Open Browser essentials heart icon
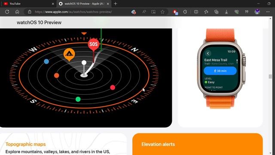 click(x=236, y=12)
